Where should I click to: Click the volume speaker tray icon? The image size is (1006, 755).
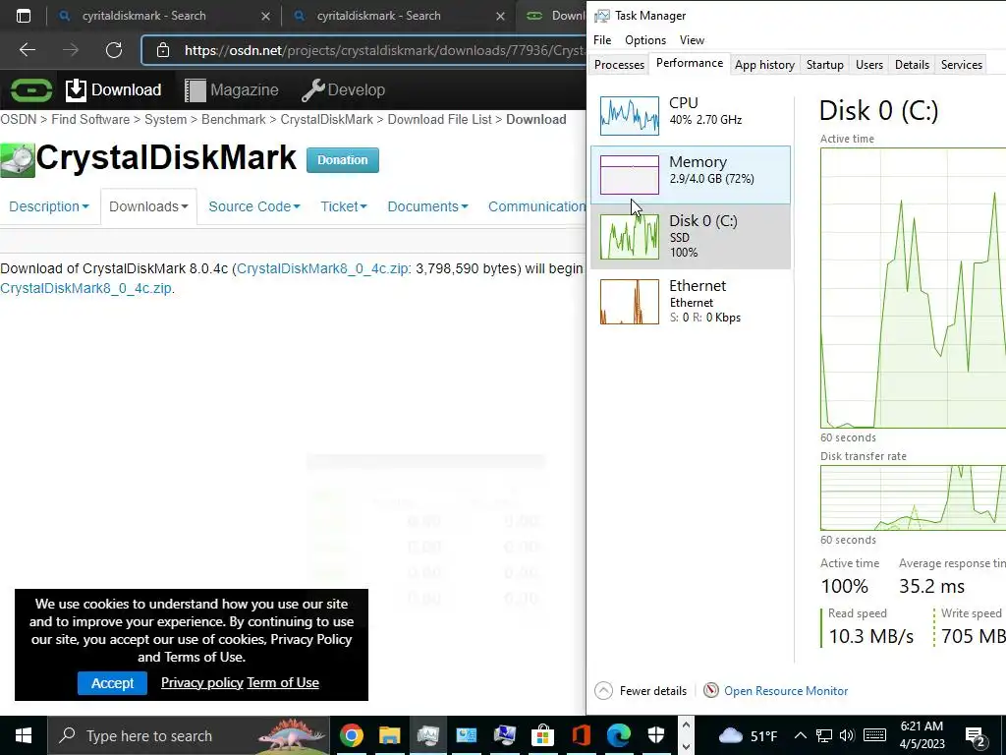coord(847,735)
